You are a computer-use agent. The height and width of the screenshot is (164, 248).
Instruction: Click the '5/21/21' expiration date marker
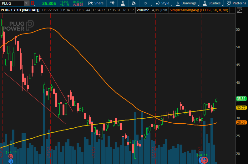tap(154, 152)
